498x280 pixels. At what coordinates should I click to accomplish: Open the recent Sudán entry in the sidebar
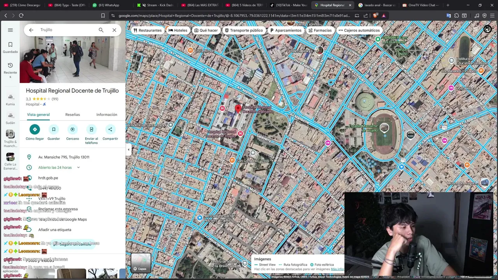coord(10,118)
